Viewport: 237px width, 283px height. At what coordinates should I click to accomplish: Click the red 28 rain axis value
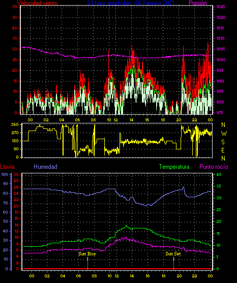[x=16, y=181]
